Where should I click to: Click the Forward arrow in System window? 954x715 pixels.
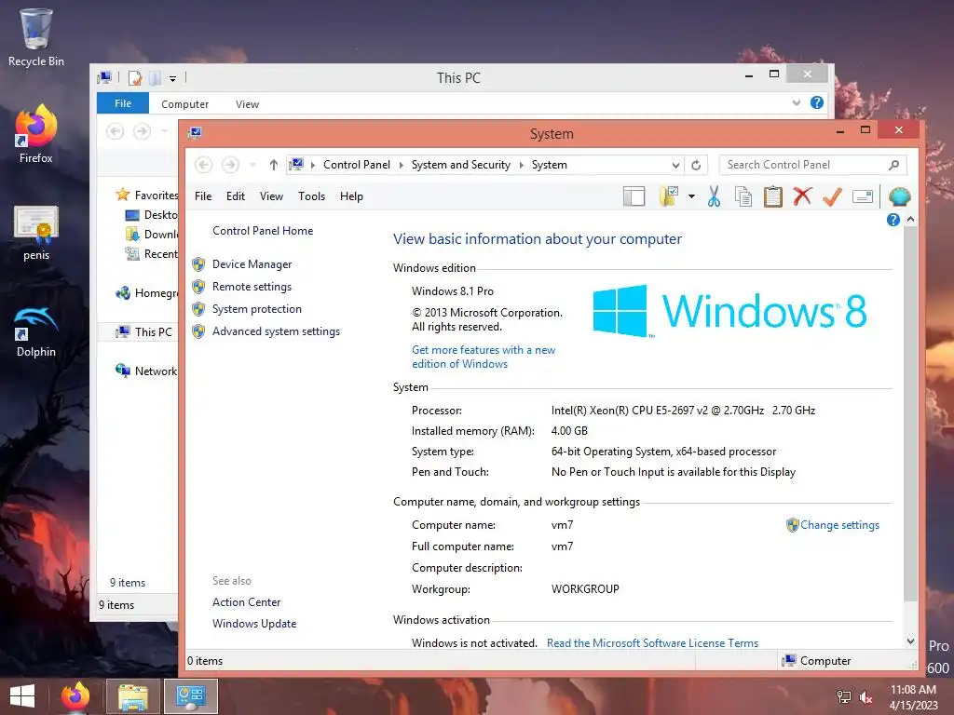tap(230, 165)
